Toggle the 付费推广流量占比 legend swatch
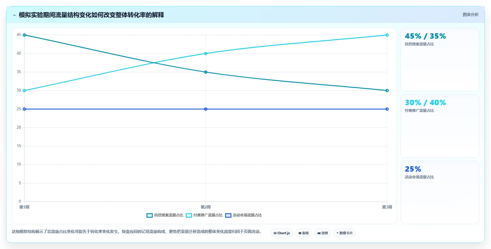491x249 pixels. click(x=189, y=215)
